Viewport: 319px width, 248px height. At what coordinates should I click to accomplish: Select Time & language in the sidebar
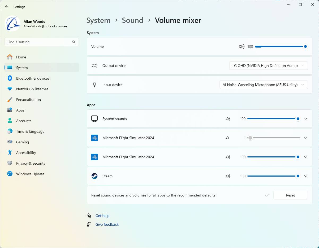(30, 131)
